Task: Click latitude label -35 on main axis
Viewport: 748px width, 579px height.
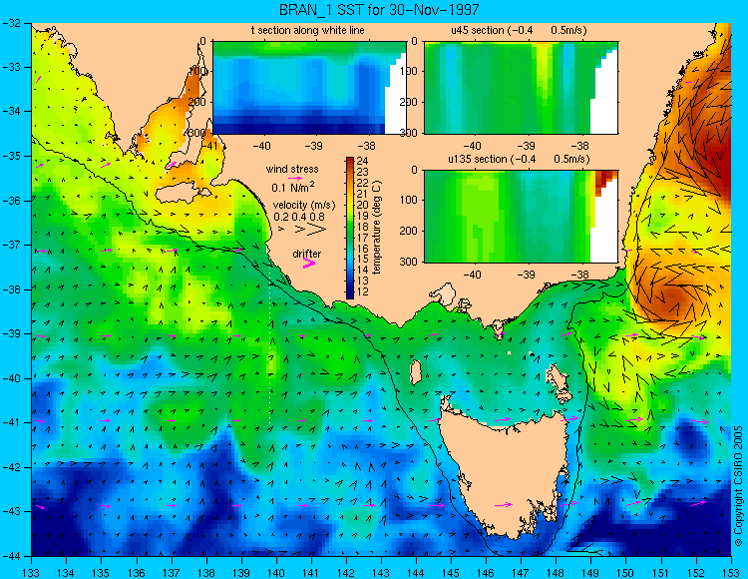Action: 11,156
